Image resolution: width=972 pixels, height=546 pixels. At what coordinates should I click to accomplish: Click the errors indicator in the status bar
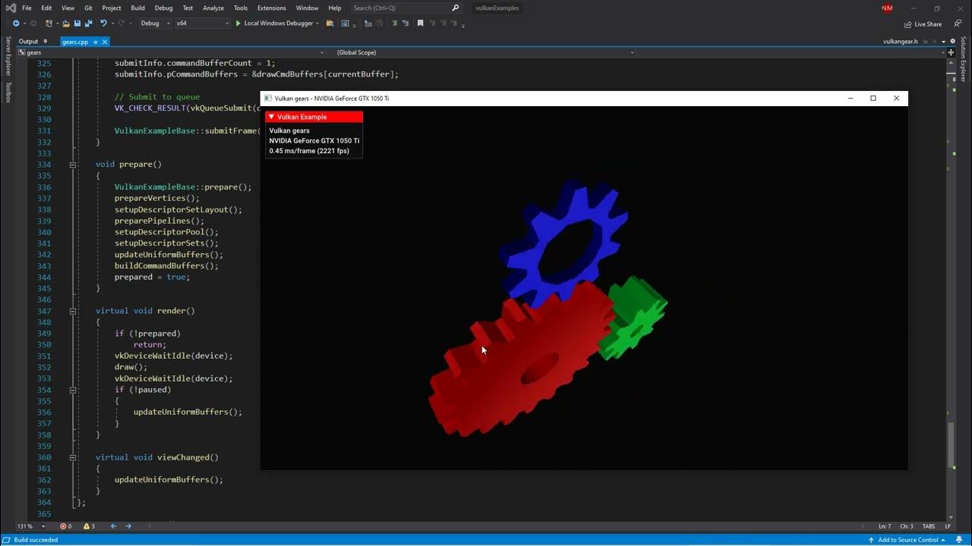point(67,526)
